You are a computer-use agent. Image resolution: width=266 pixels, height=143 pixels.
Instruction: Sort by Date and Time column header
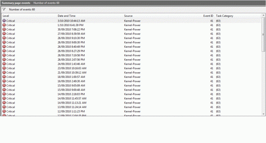click(67, 16)
